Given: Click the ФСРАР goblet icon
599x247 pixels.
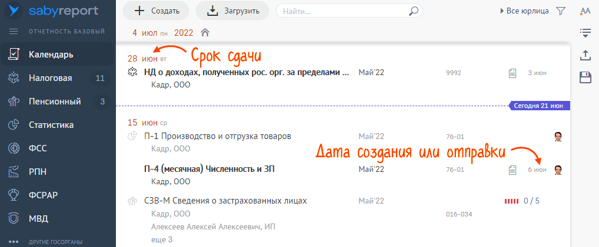Looking at the screenshot, I should [x=14, y=195].
